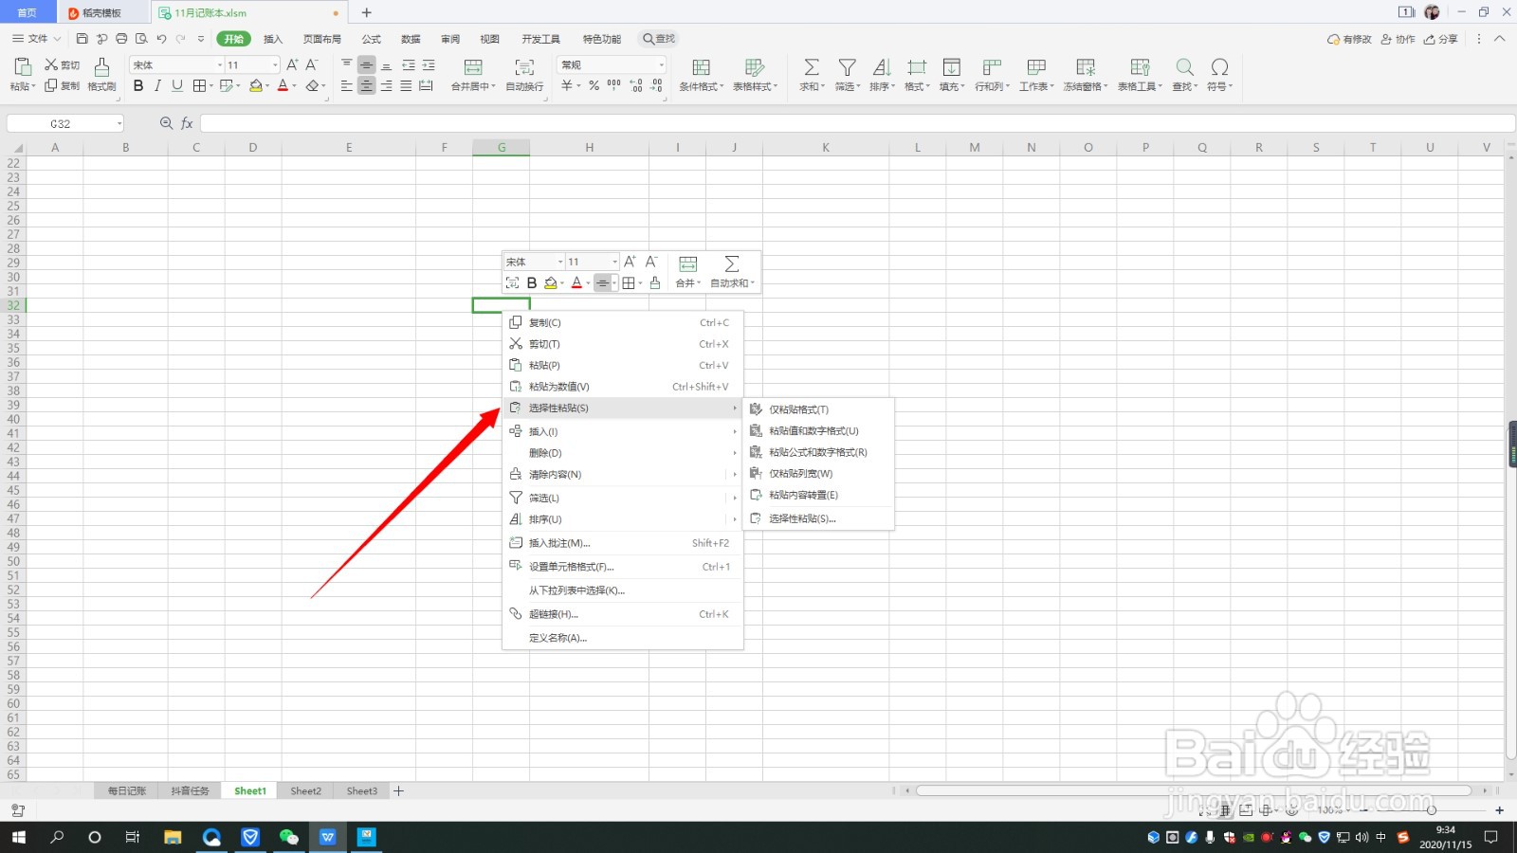Select Paste Formats Only (仅粘贴格式) in submenu

(818, 409)
